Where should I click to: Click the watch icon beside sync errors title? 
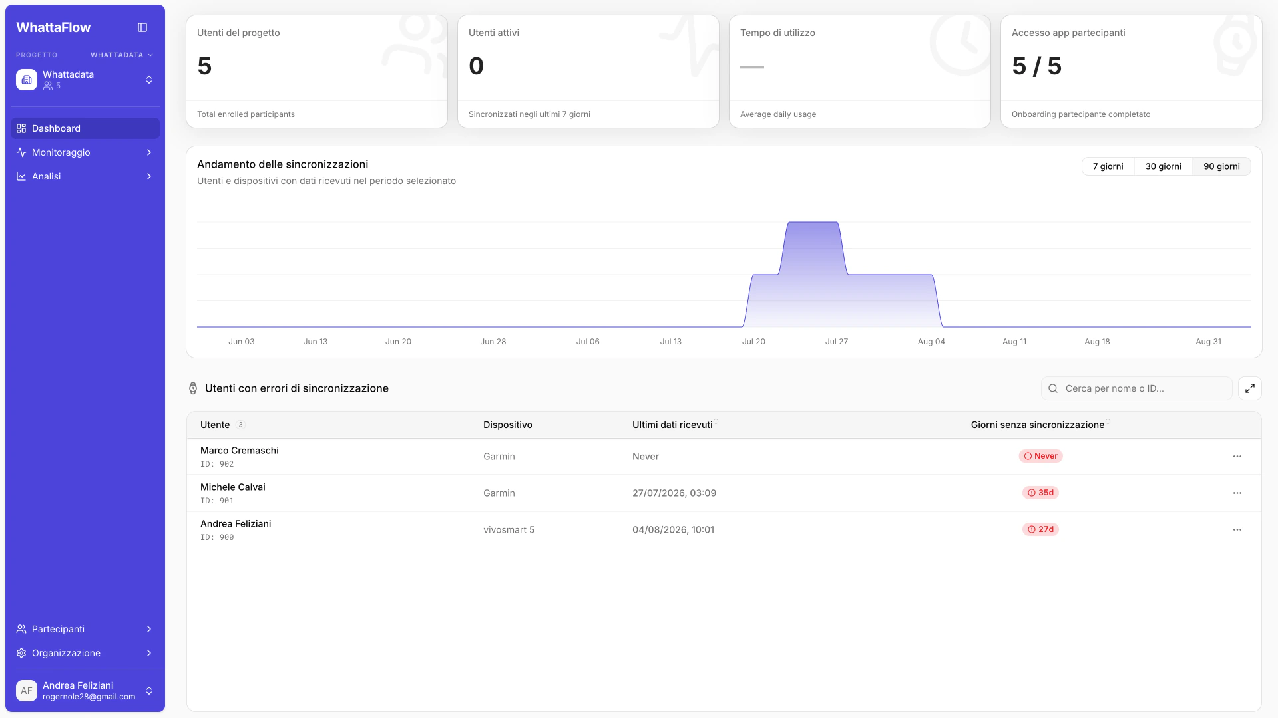[193, 388]
